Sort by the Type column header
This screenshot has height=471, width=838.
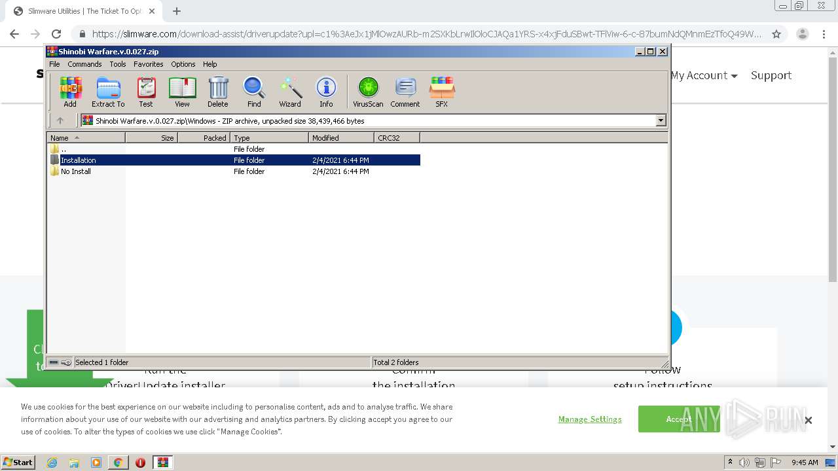[269, 137]
